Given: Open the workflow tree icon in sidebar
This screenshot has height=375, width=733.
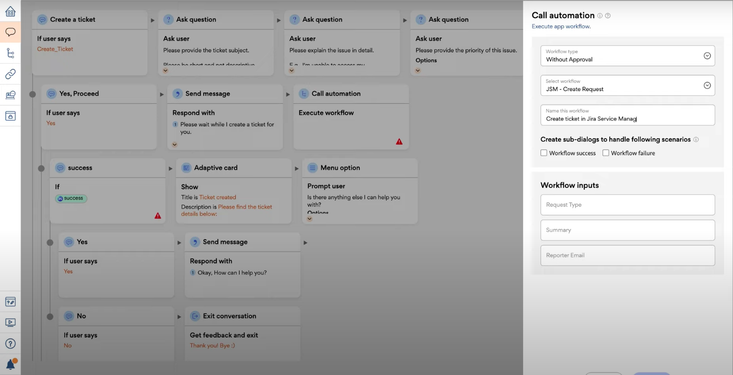Looking at the screenshot, I should pos(10,53).
